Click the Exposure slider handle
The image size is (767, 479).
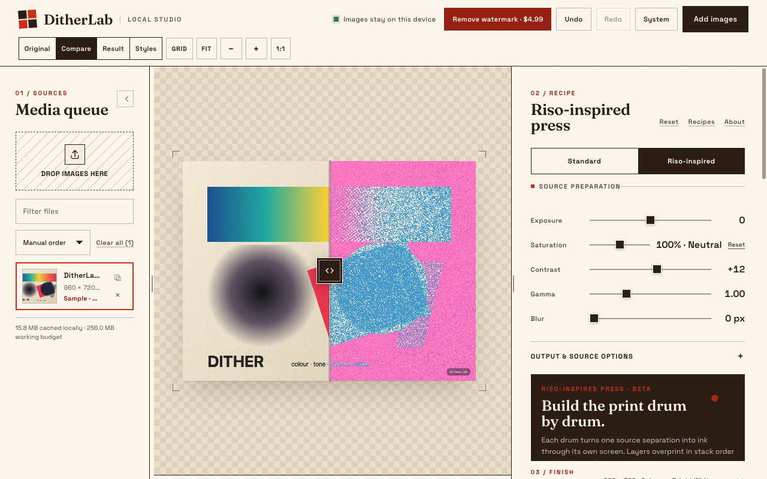coord(650,220)
